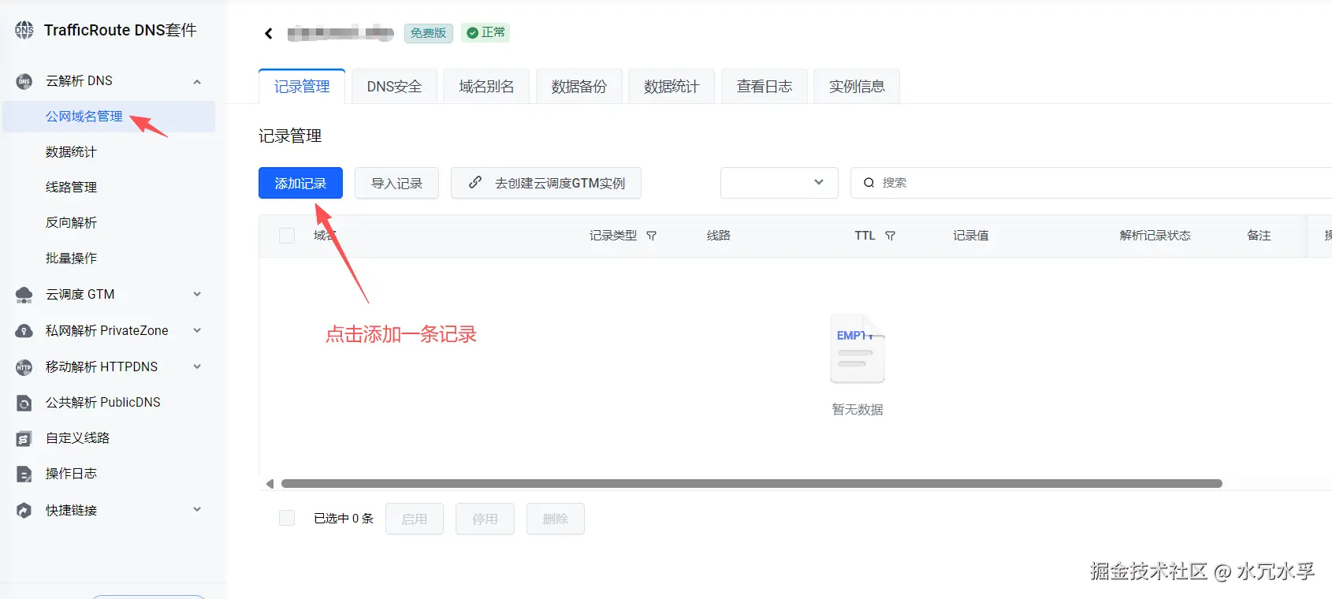Viewport: 1332px width, 599px height.
Task: Click the 操作日志 icon
Action: point(24,474)
